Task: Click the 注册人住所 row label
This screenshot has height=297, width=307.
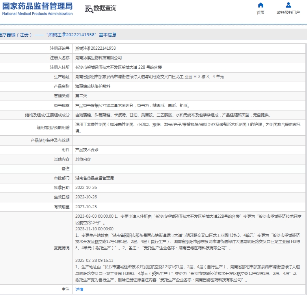Action: (x=60, y=67)
